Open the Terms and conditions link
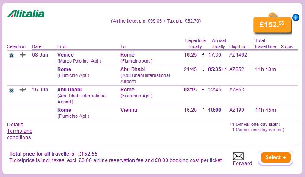305x177 pixels. (20, 134)
